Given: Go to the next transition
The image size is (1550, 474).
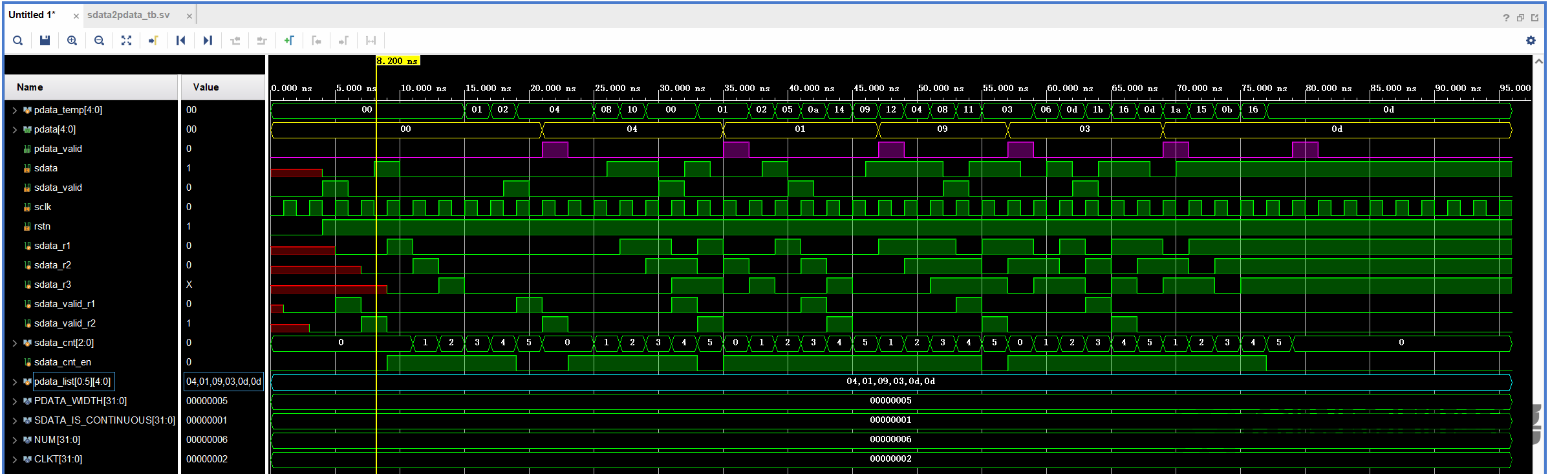Looking at the screenshot, I should pos(262,41).
